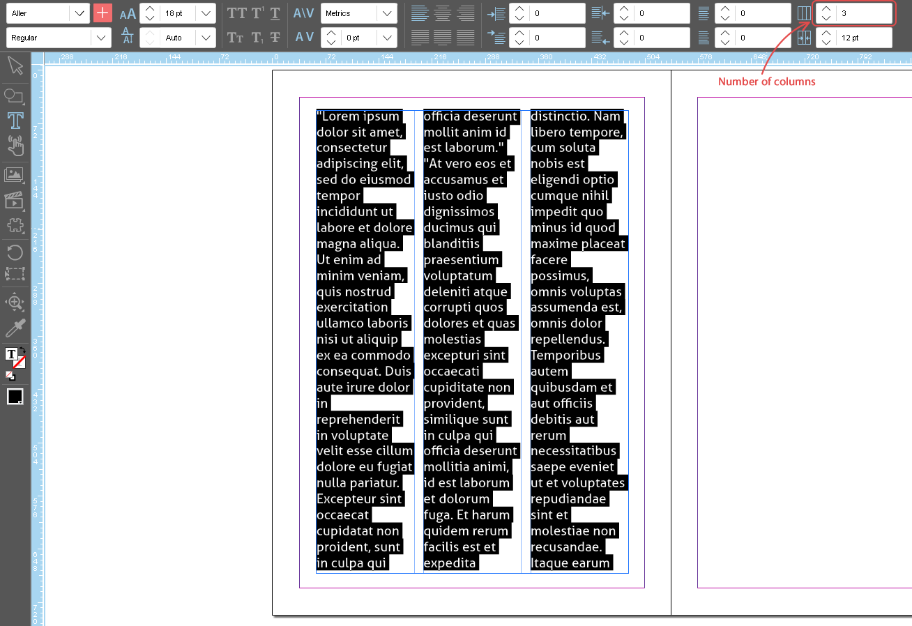Select the Video media tool

pyautogui.click(x=14, y=201)
